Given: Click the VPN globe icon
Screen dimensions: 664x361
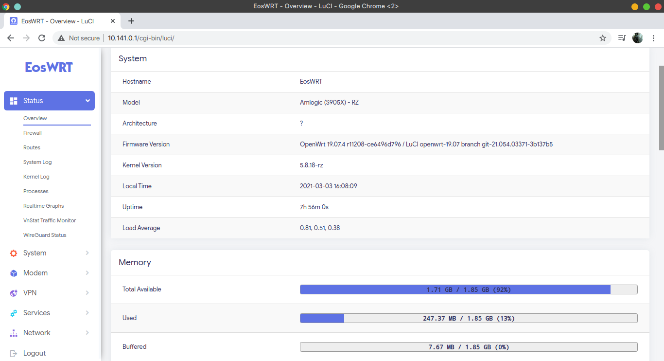Looking at the screenshot, I should point(14,293).
